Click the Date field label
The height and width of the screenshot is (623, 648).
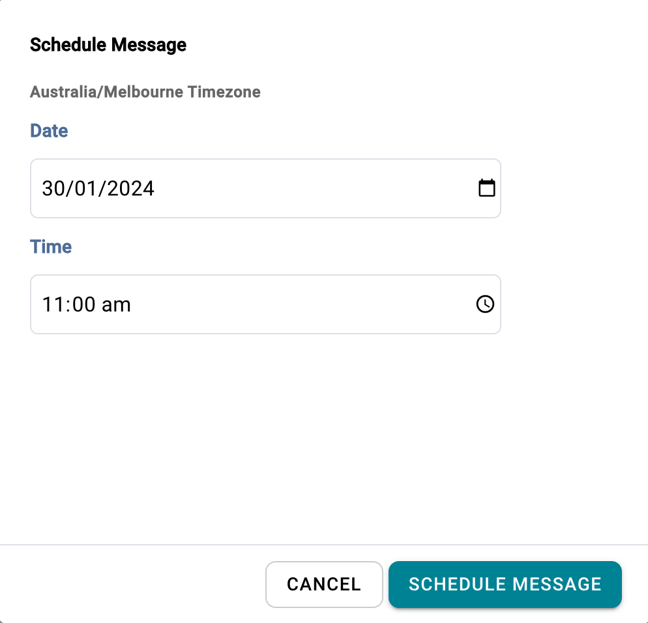coord(49,130)
